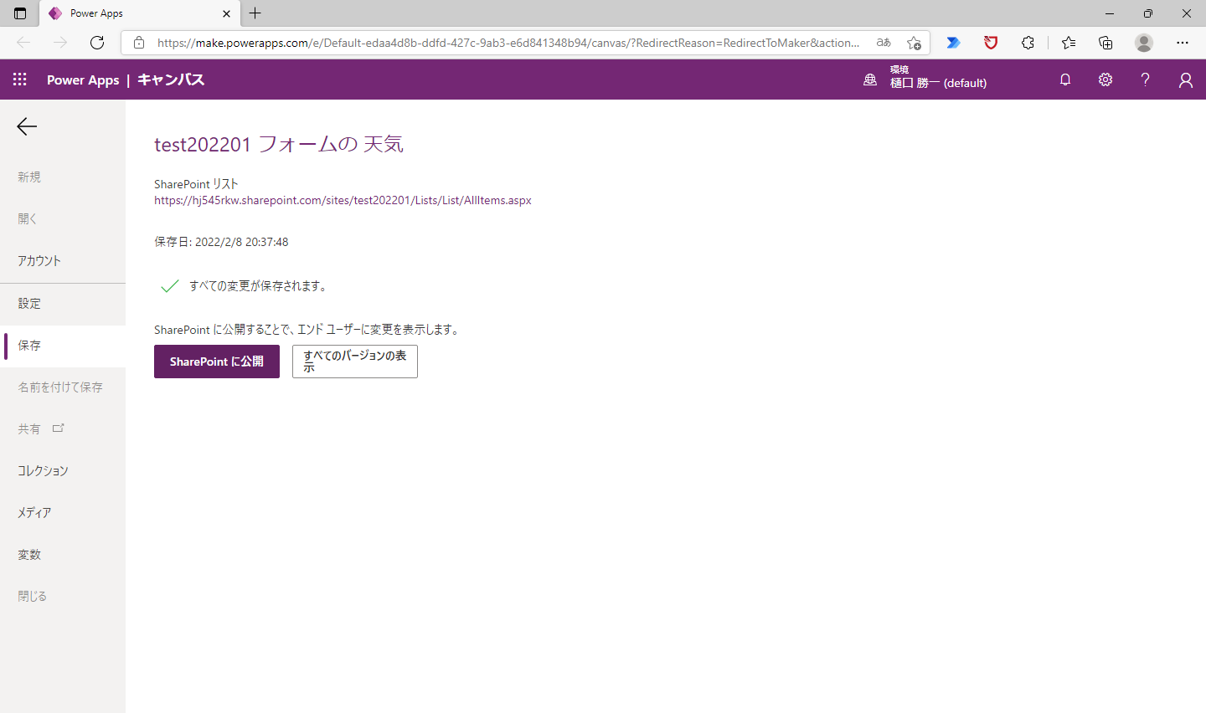This screenshot has width=1206, height=713.
Task: Open the browser extensions puzzle icon
Action: [x=1028, y=43]
